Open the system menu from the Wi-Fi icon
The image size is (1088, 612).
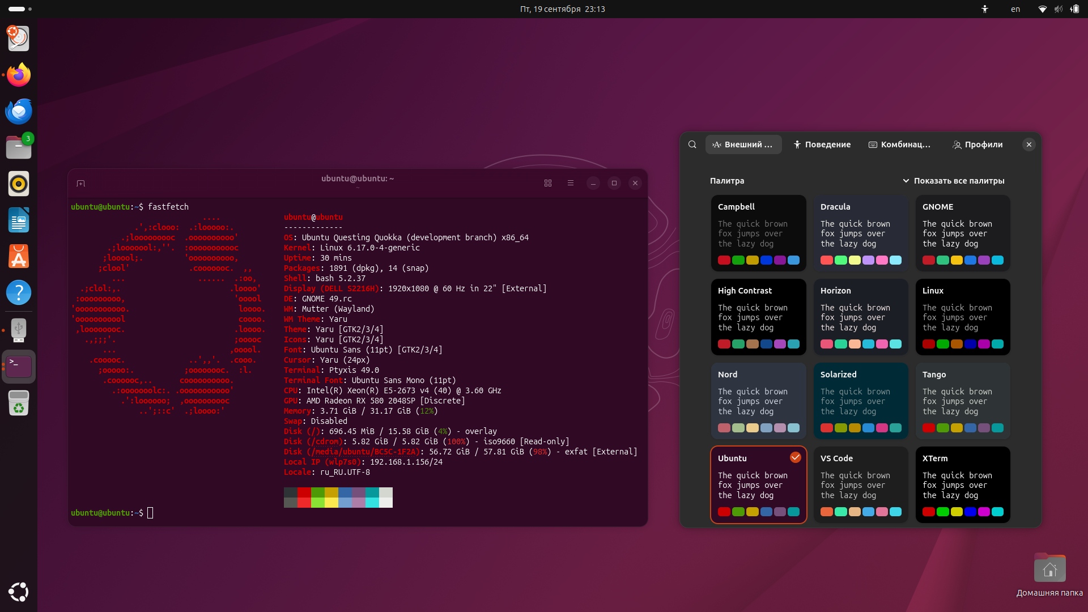tap(1042, 9)
